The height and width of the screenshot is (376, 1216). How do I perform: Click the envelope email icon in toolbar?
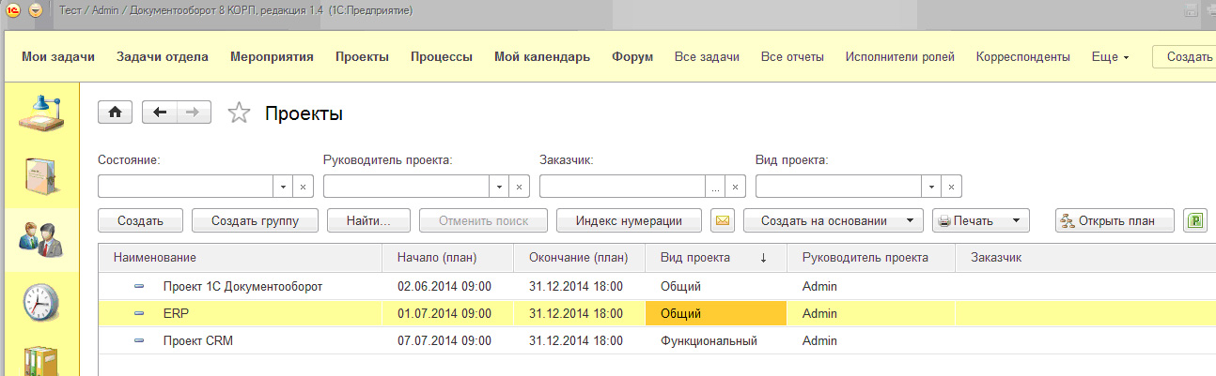[x=722, y=220]
